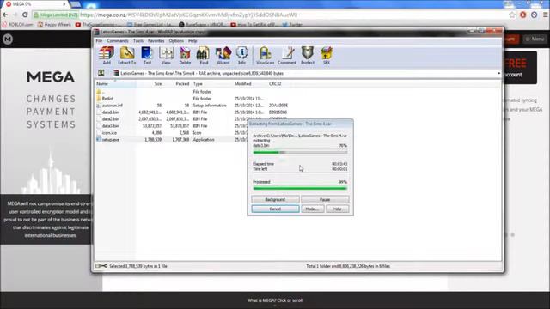The image size is (550, 309).
Task: Click the Chrome back arrow
Action: tap(5, 15)
